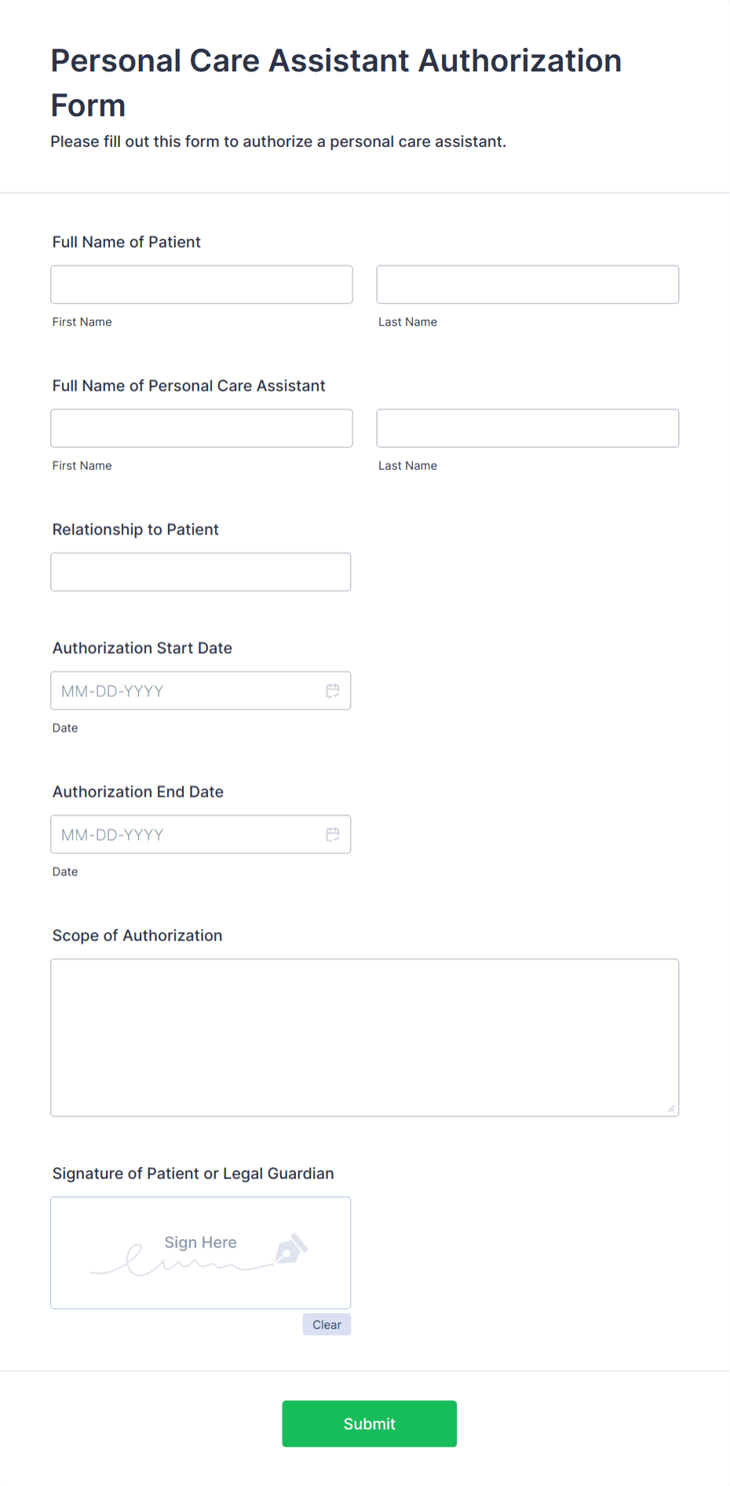Click the Relationship to Patient text box
730x1486 pixels.
coord(200,571)
